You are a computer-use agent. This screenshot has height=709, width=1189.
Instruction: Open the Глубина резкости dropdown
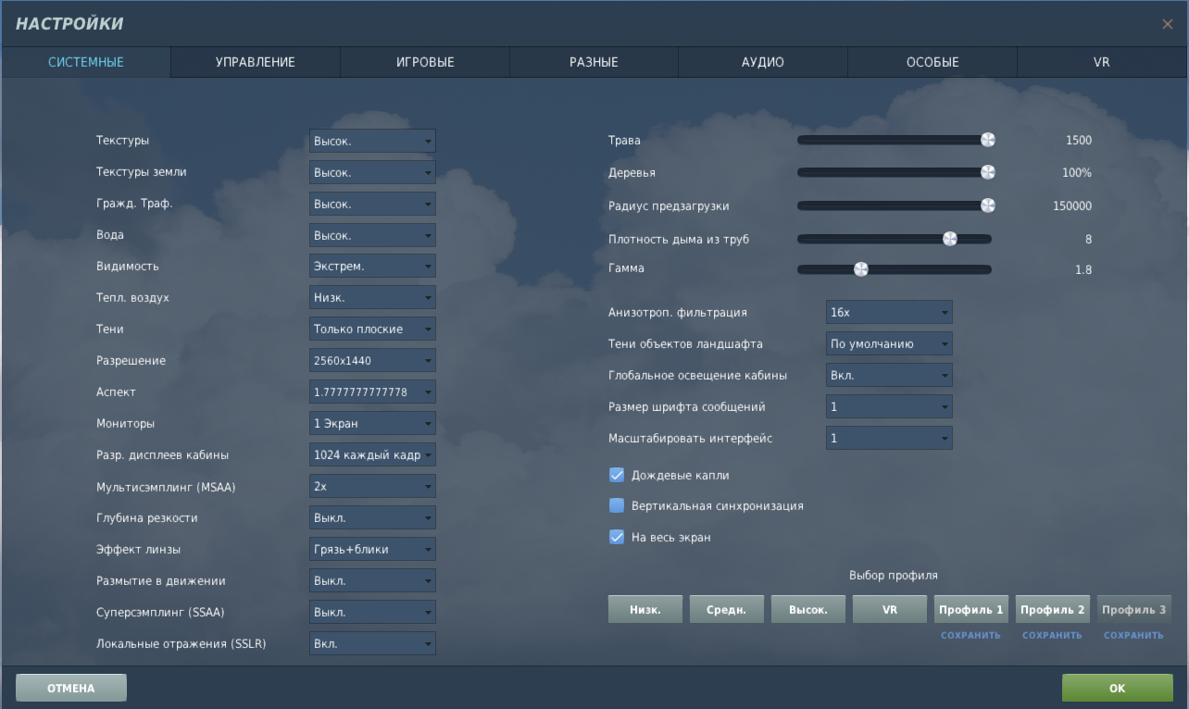[x=372, y=518]
